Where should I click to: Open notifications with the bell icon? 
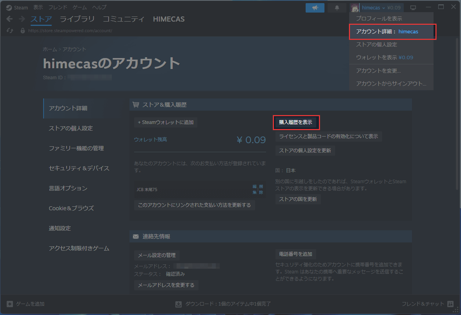point(337,7)
